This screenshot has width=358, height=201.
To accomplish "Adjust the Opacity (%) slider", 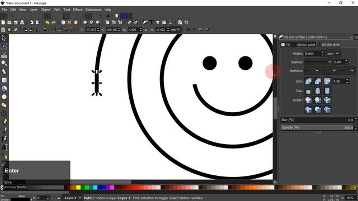I will point(317,128).
